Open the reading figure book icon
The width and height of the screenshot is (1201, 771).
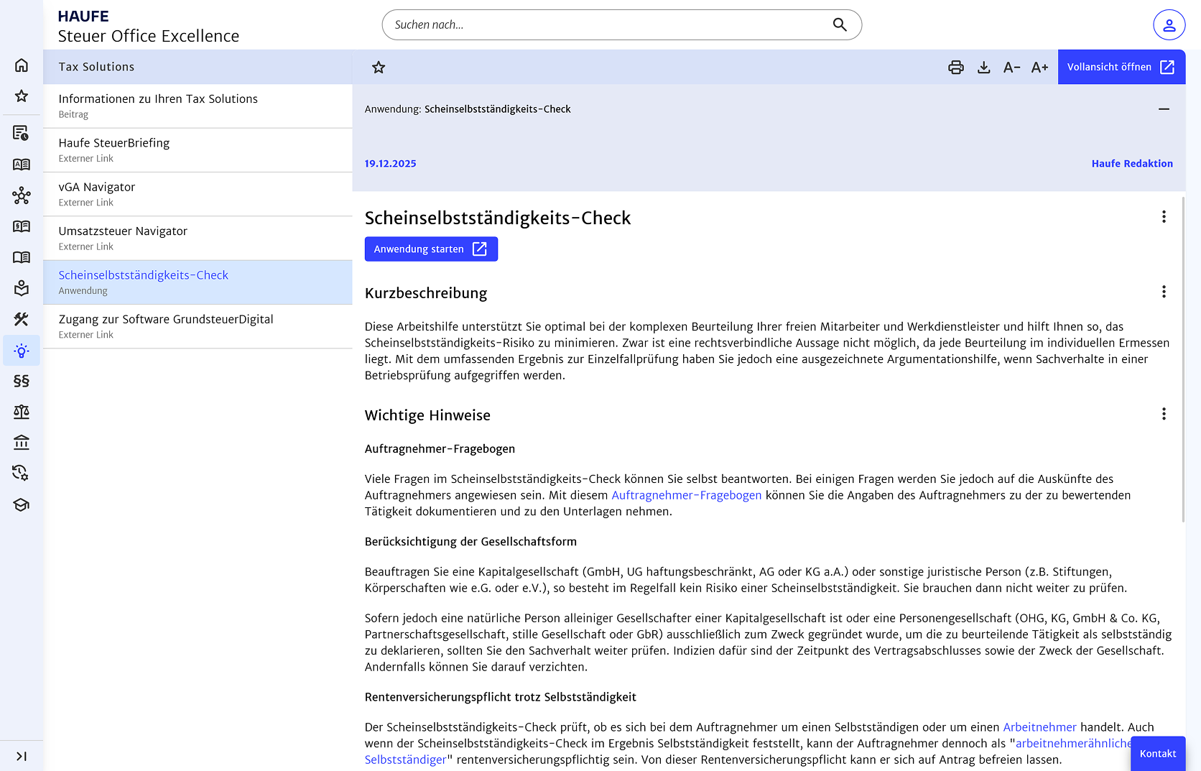(x=22, y=288)
